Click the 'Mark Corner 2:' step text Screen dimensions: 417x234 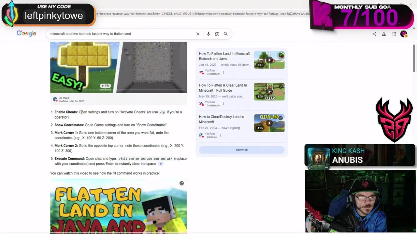[66, 146]
